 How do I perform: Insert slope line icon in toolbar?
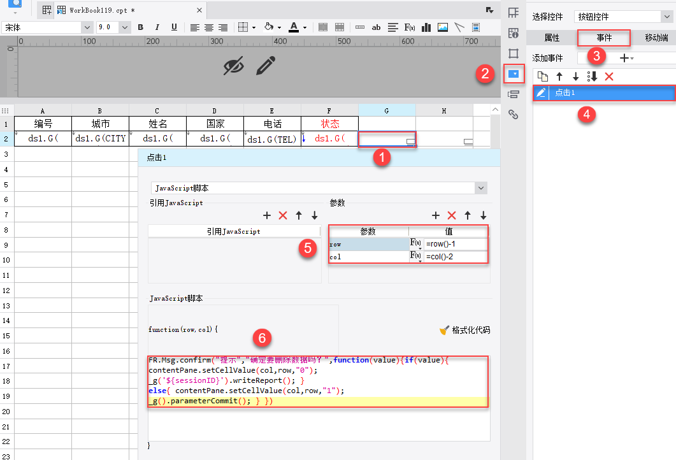(459, 27)
